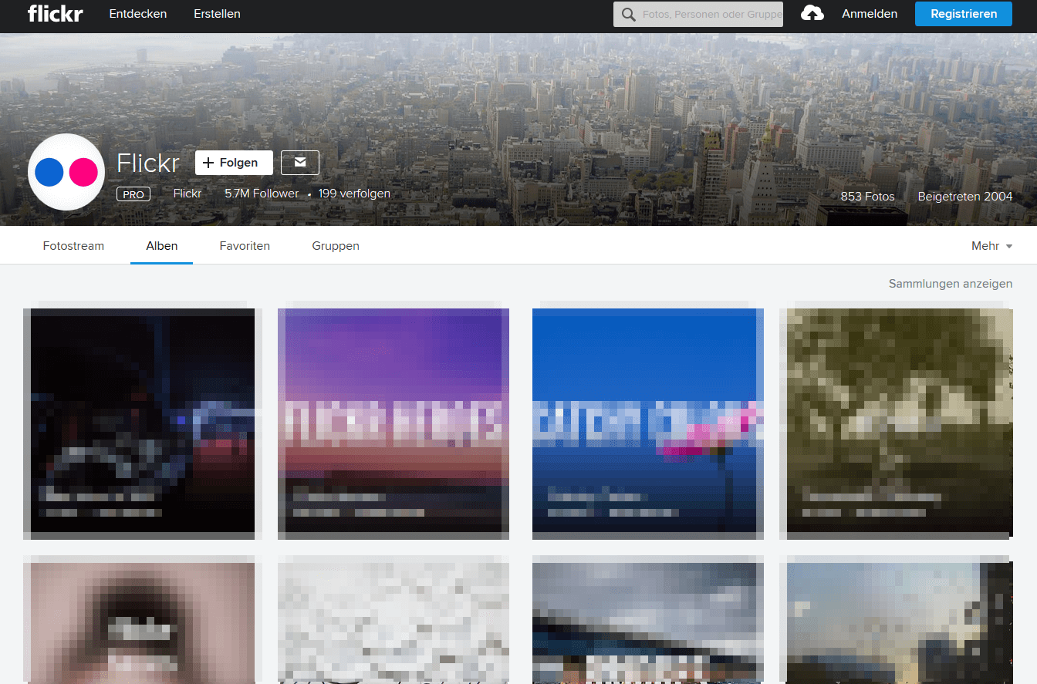Click the Flickr profile avatar with two dots
1037x684 pixels.
click(66, 172)
